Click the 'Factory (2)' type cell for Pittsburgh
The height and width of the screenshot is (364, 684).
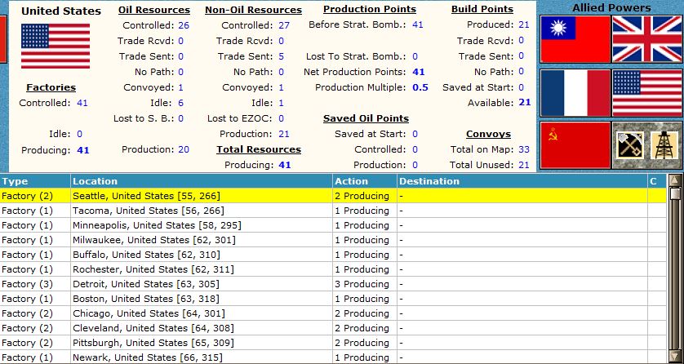click(x=35, y=343)
